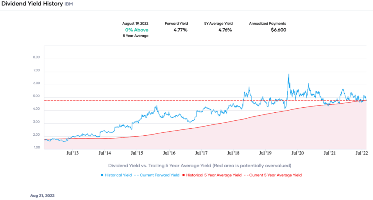Toggle the Current 5 Year Average Yield legend
The image size is (373, 200).
273,175
